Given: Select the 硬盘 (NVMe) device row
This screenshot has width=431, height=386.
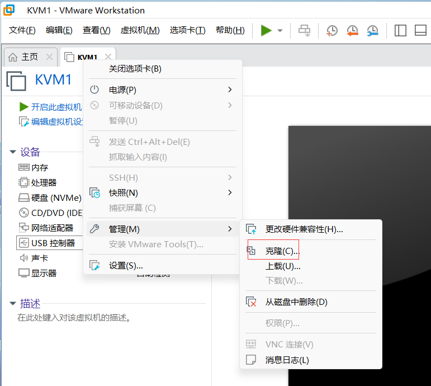Looking at the screenshot, I should pos(50,197).
